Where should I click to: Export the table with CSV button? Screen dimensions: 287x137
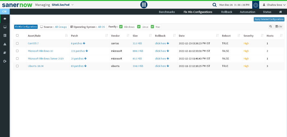tap(279, 27)
